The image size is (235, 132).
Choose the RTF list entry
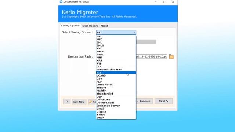(116, 63)
